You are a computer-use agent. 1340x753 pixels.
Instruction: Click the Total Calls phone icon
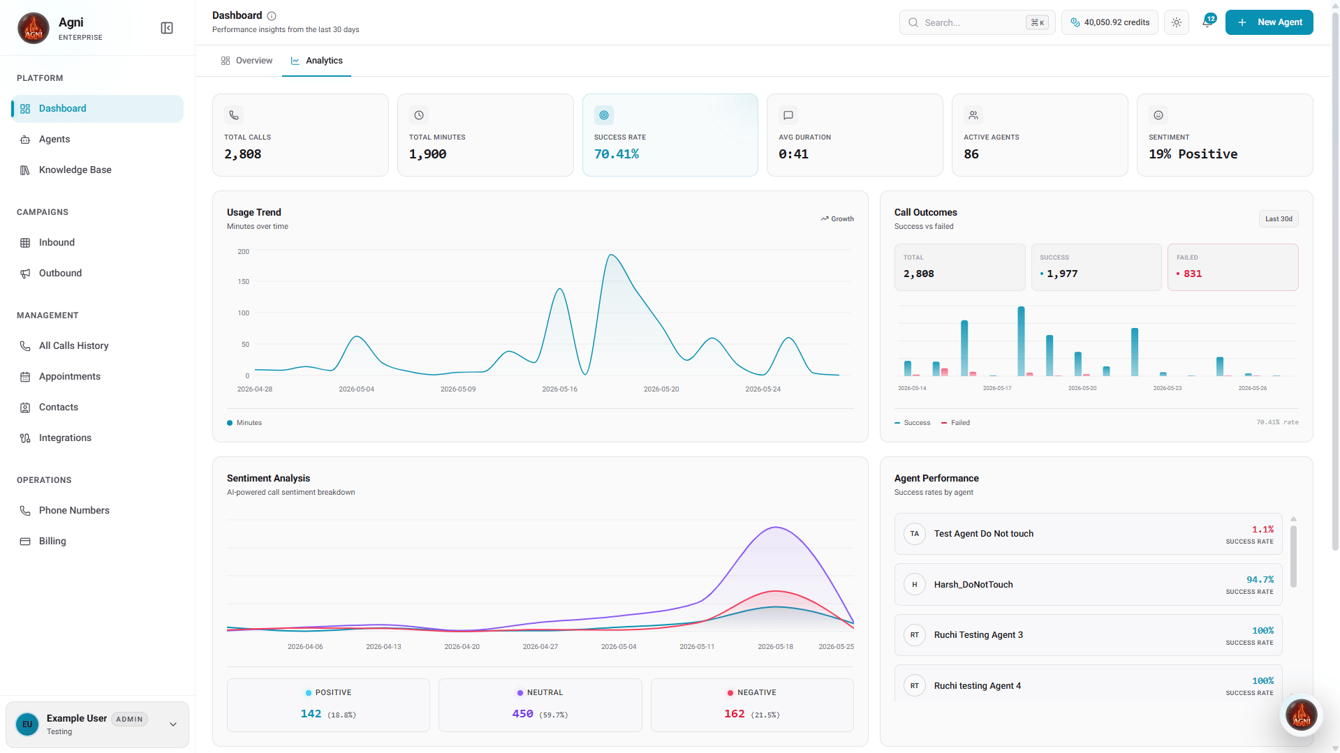pos(234,115)
